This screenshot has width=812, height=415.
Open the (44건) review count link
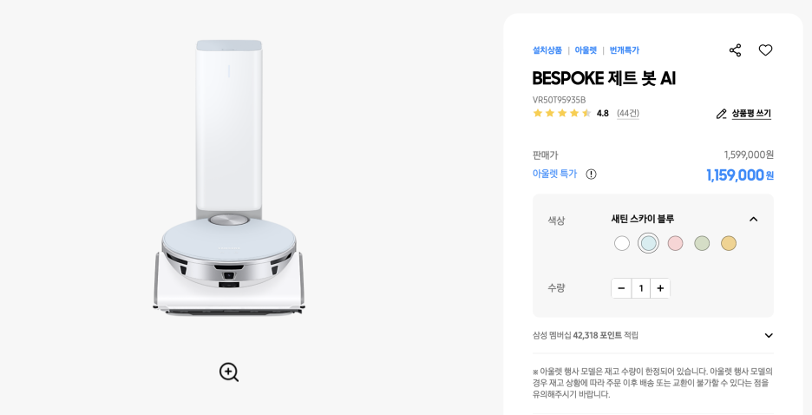627,114
